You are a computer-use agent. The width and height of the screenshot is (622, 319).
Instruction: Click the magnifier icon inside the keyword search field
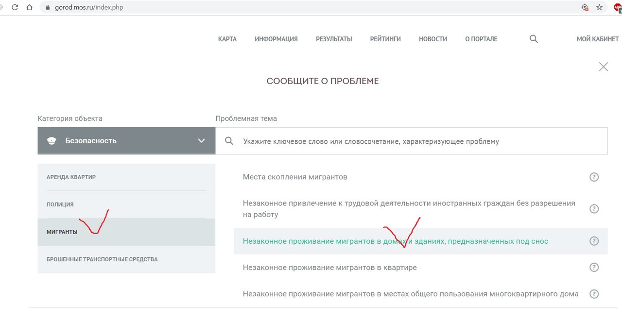coord(228,141)
